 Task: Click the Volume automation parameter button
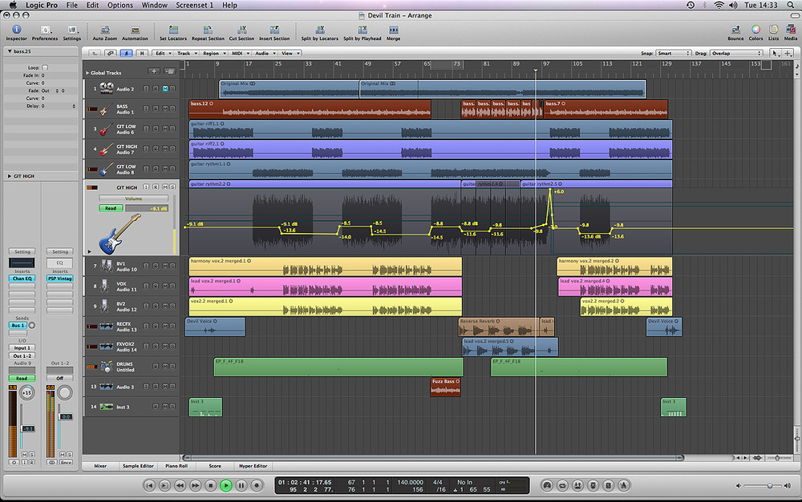(133, 198)
